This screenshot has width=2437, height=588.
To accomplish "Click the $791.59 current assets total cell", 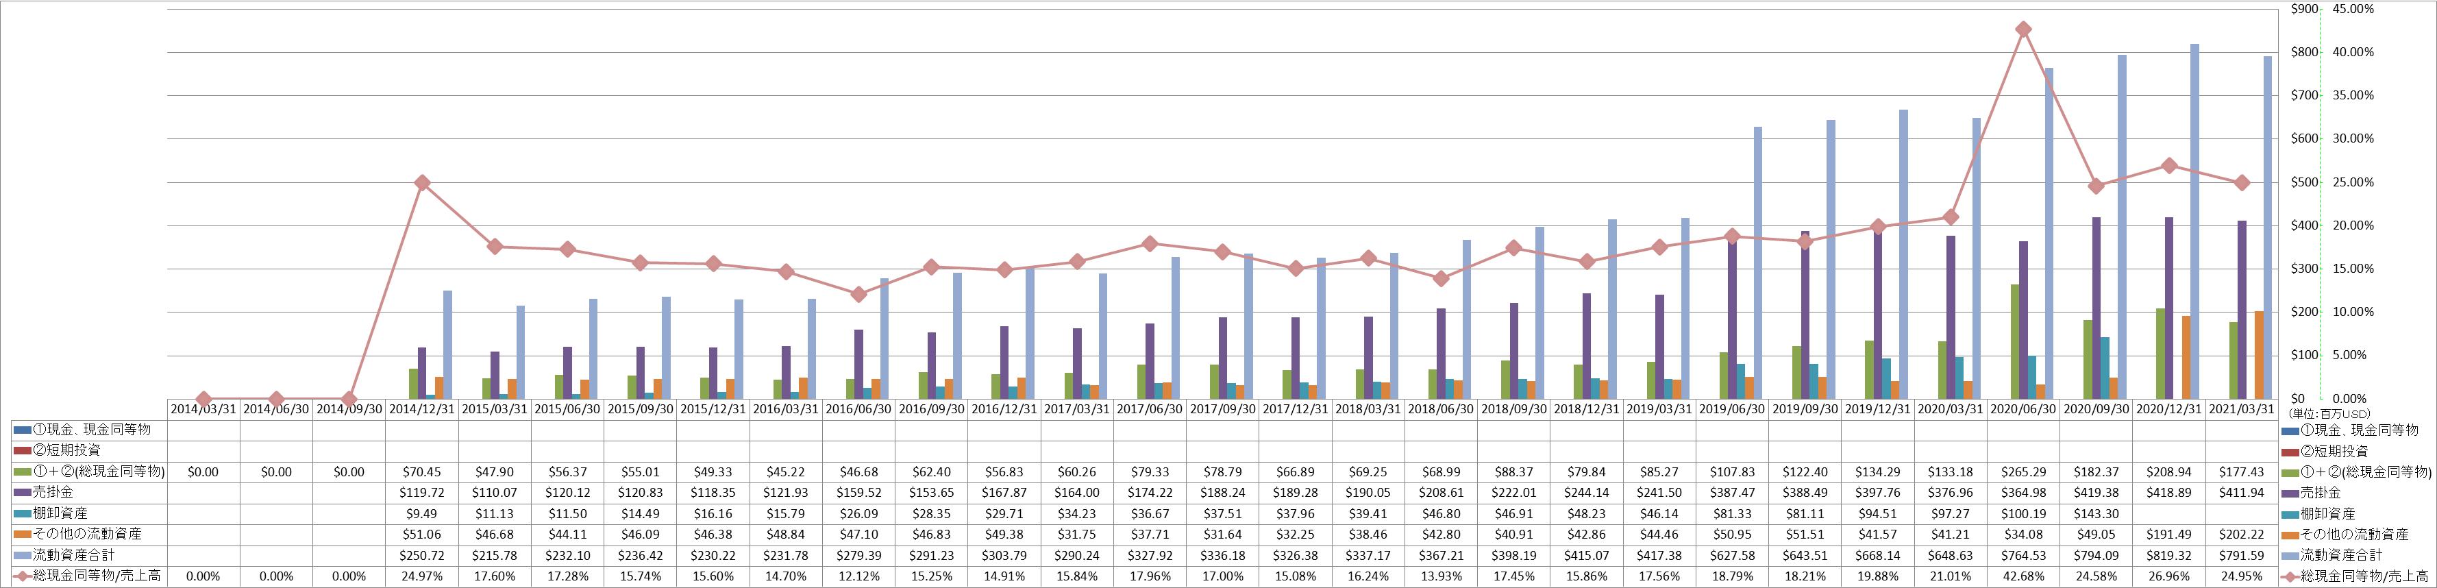I will pyautogui.click(x=2241, y=555).
